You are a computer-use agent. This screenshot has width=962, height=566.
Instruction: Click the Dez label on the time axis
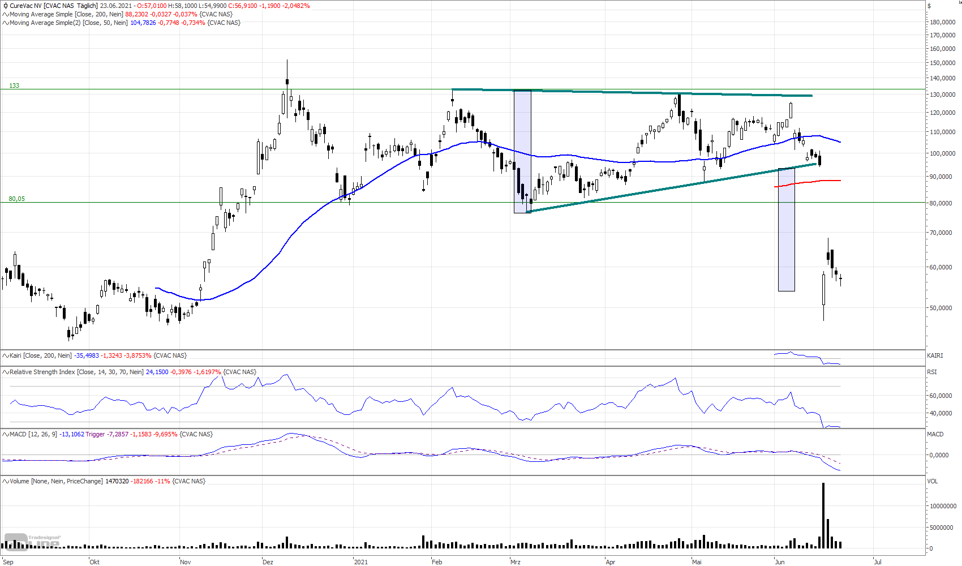268,562
